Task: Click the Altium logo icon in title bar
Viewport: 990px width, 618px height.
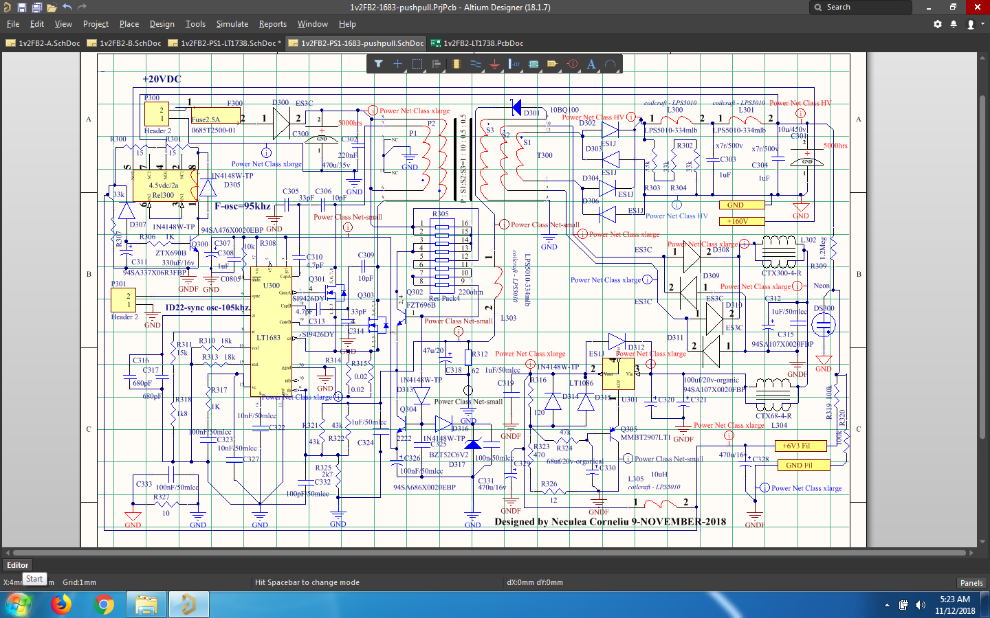Action: click(7, 7)
